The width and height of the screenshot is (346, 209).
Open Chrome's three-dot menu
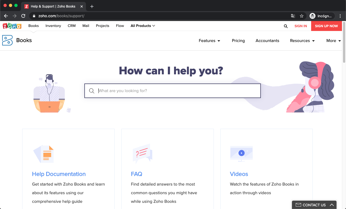click(x=340, y=16)
